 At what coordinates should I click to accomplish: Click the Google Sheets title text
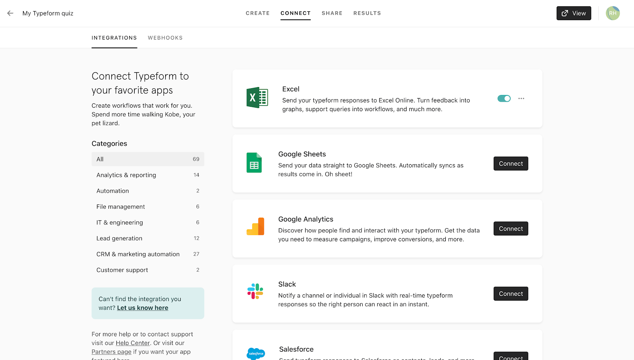tap(302, 154)
